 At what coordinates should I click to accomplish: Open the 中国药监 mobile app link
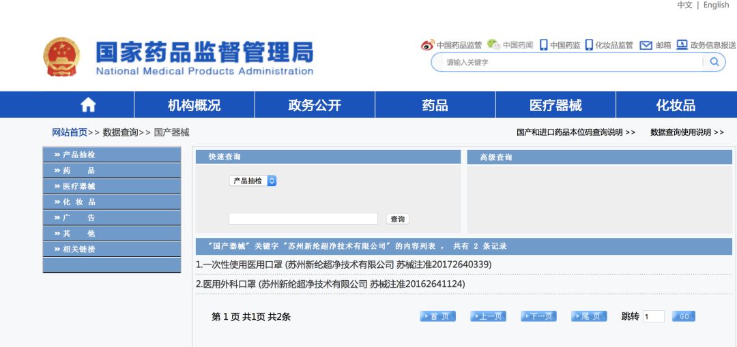pyautogui.click(x=560, y=45)
